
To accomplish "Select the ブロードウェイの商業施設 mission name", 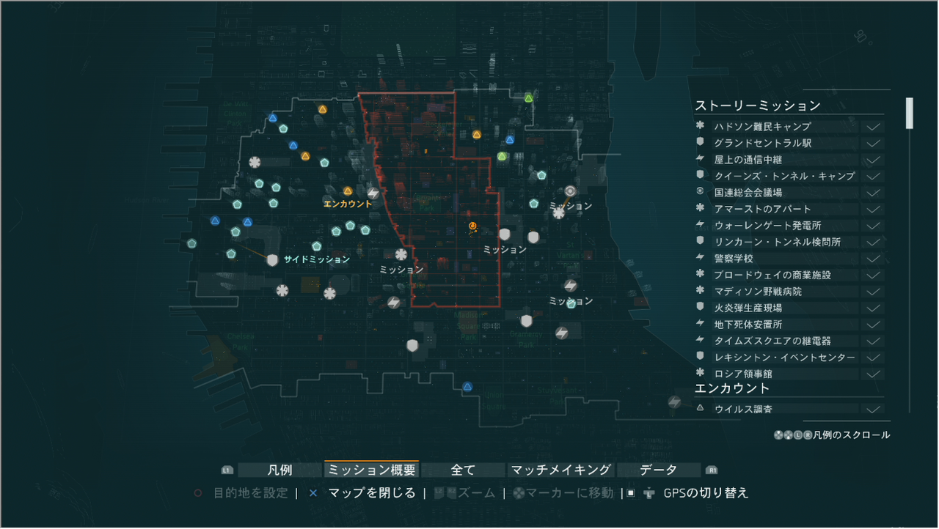I will click(x=772, y=275).
